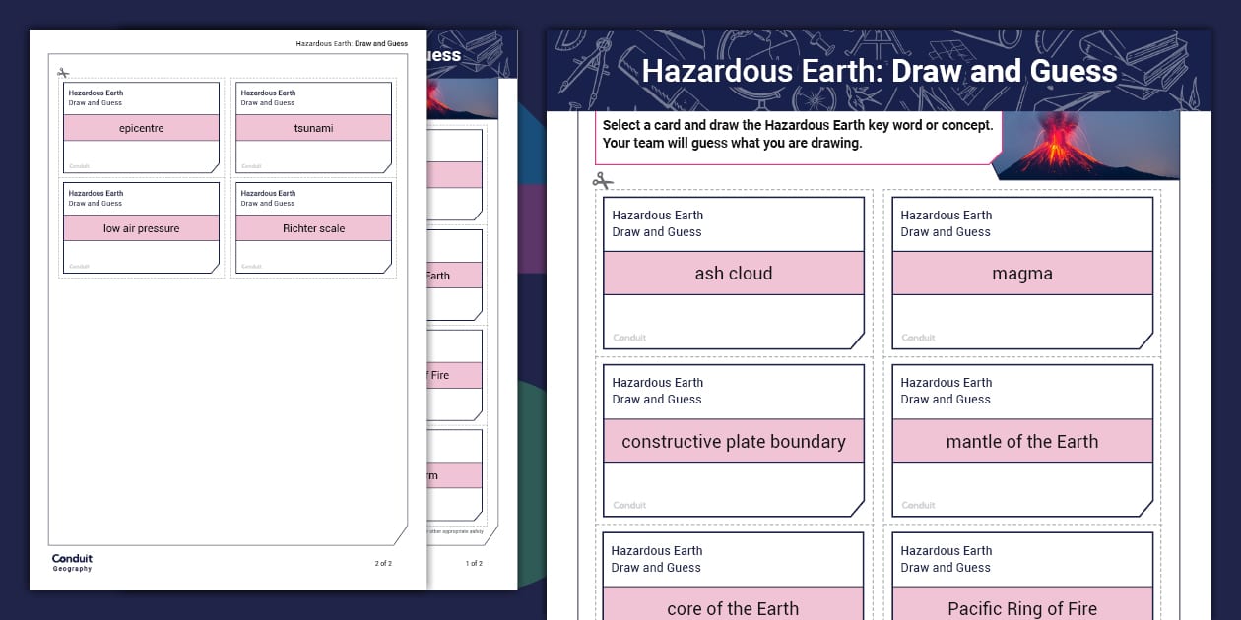Select the tsunami card
This screenshot has height=620, width=1241.
point(313,128)
